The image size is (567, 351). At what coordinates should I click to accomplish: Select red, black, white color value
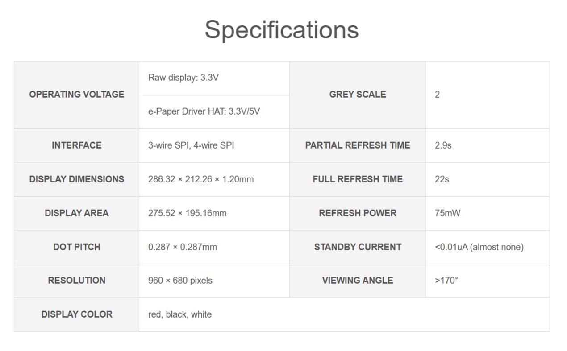[x=180, y=314]
